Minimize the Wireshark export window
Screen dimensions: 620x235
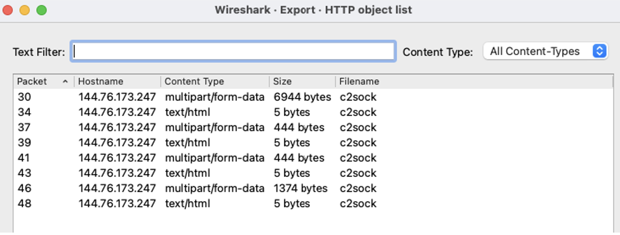[x=25, y=10]
